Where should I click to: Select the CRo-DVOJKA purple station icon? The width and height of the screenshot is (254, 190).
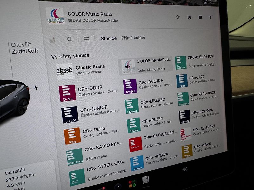(130, 86)
